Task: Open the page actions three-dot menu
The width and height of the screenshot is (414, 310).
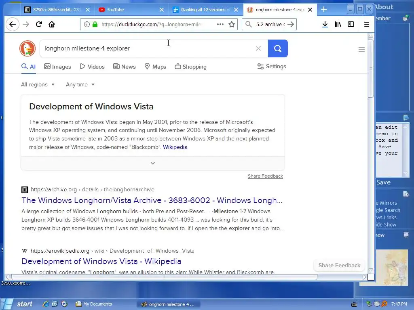Action: [220, 24]
